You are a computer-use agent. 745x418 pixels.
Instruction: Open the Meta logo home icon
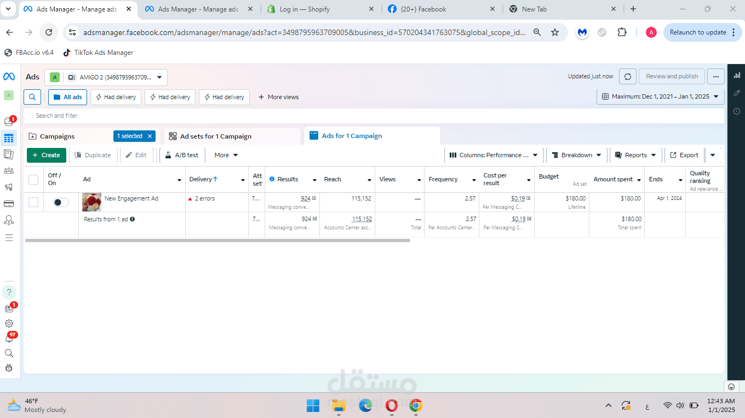(9, 77)
